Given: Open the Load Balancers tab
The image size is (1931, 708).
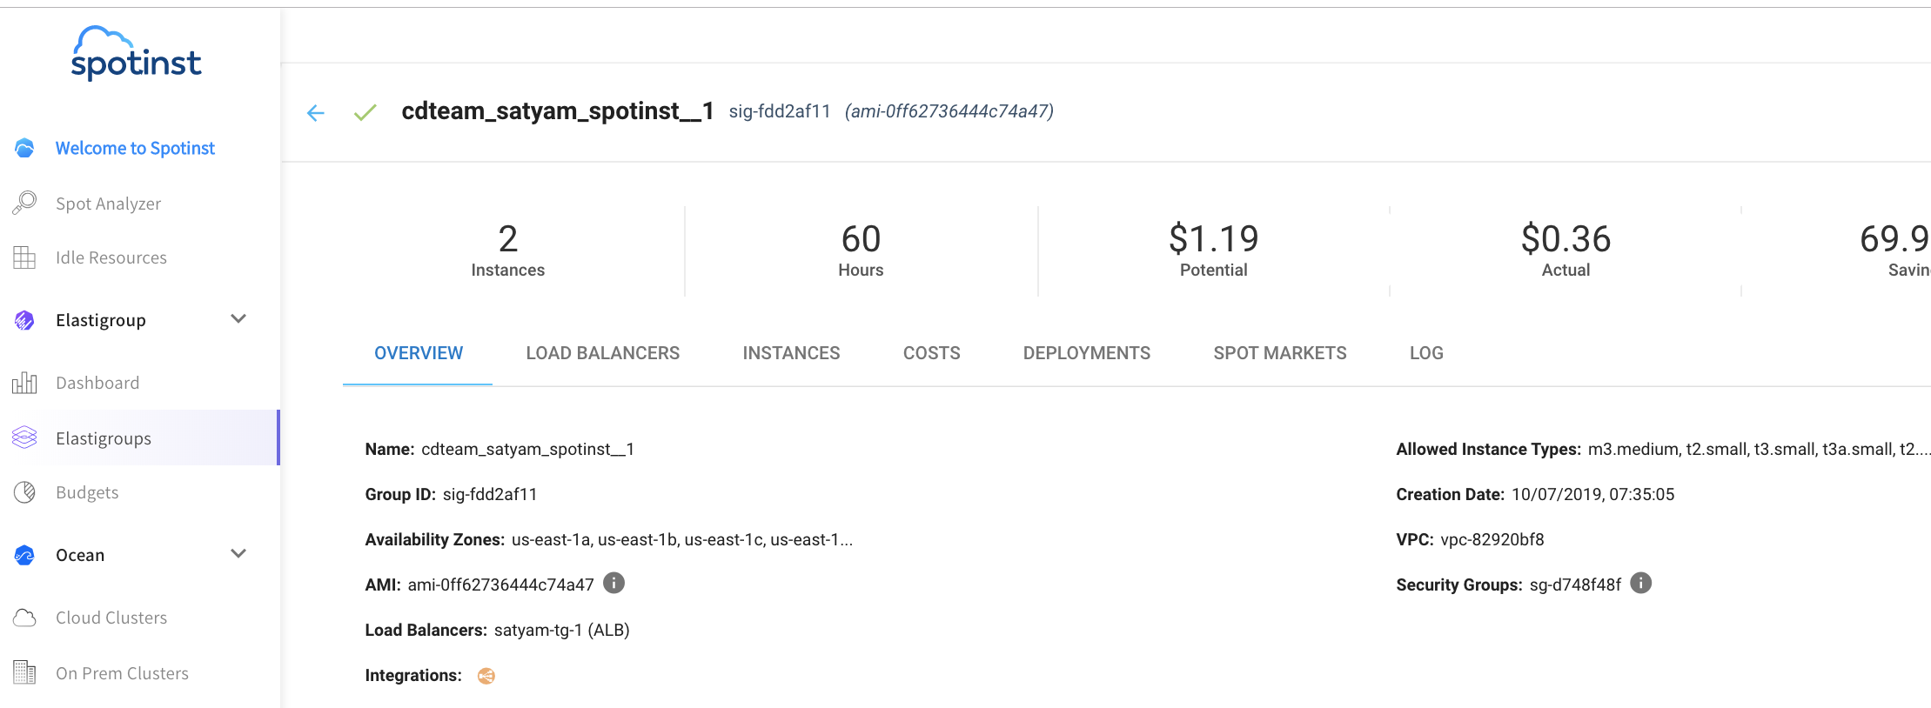Looking at the screenshot, I should [603, 353].
